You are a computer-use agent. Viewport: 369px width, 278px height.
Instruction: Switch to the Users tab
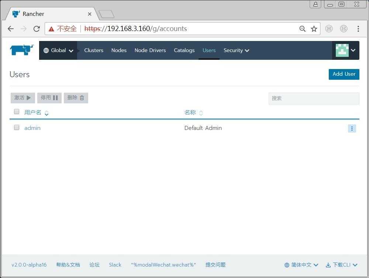click(x=209, y=50)
